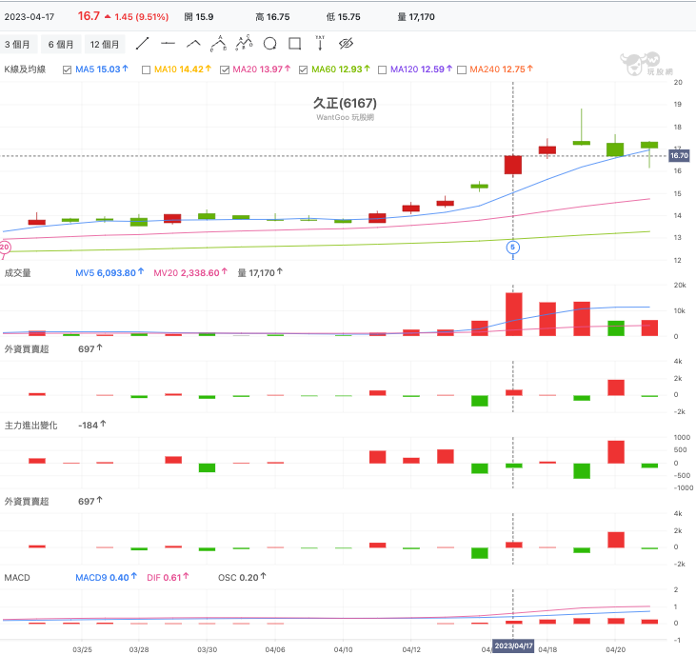This screenshot has width=696, height=655.
Task: Select the trend line drawing tool
Action: tap(142, 44)
